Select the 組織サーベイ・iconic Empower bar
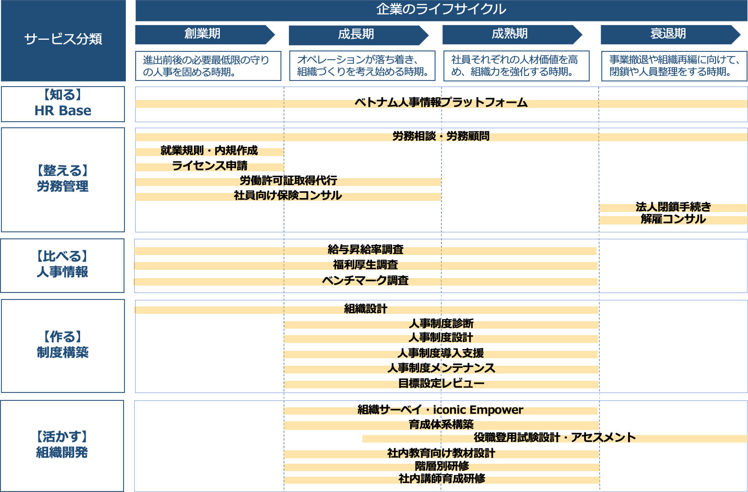This screenshot has height=492, width=748. [x=440, y=411]
